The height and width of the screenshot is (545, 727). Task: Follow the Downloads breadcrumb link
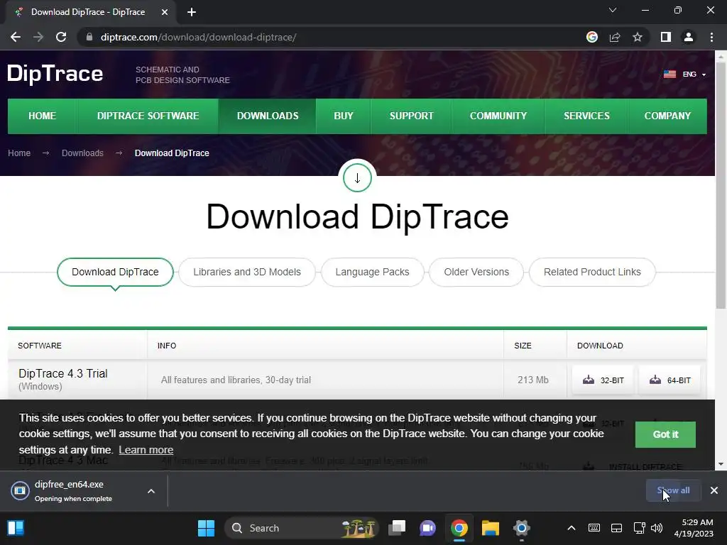[82, 153]
